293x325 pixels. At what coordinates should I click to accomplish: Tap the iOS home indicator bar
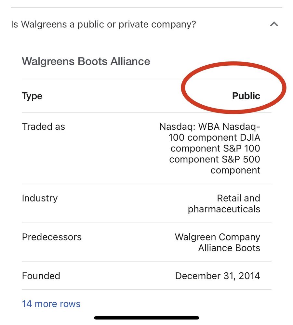click(146, 318)
